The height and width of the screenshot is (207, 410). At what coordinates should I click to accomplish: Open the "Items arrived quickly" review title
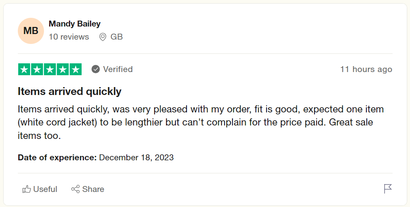coord(69,91)
